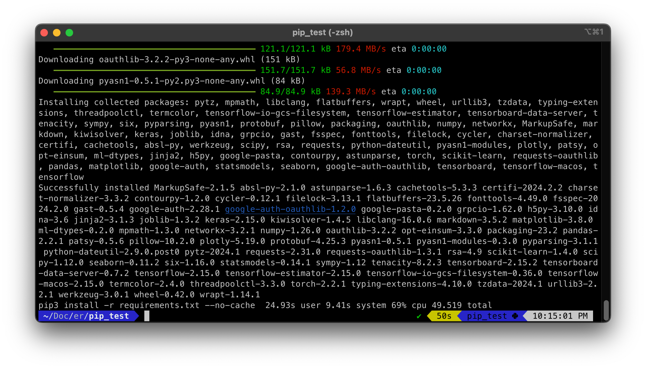Click the 121.1/121.1 kB progress bar

click(x=154, y=49)
